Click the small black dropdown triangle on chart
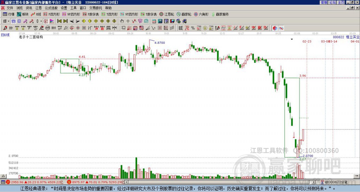Screen dimensions: 360x192 (x=292, y=39)
